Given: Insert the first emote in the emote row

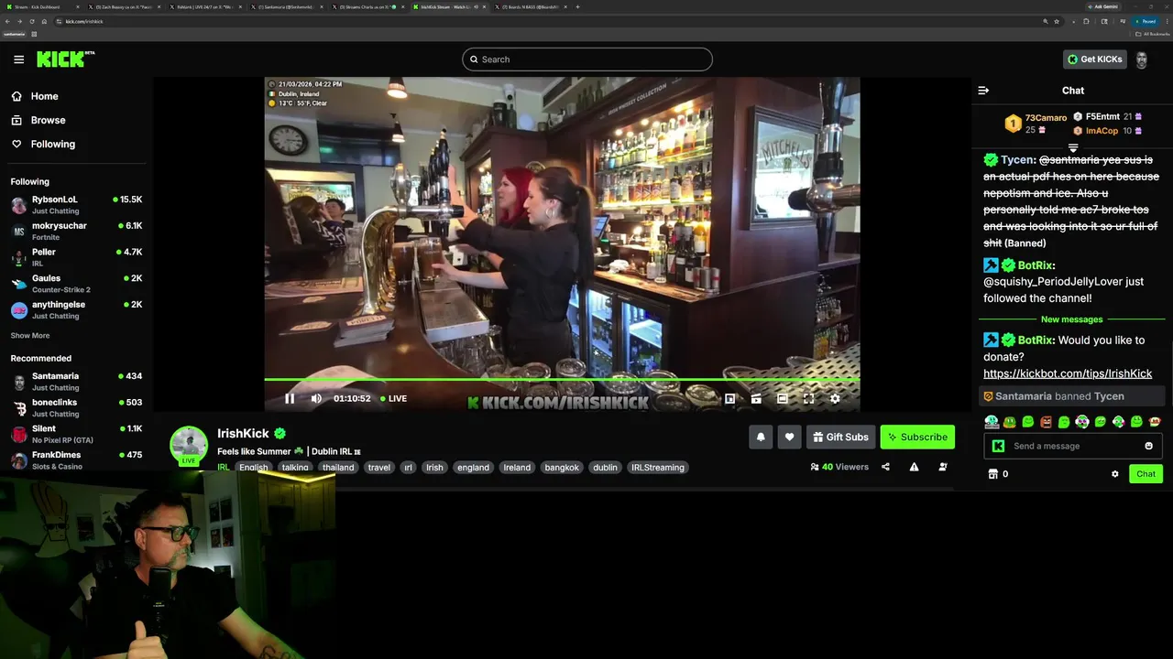Looking at the screenshot, I should click(992, 422).
